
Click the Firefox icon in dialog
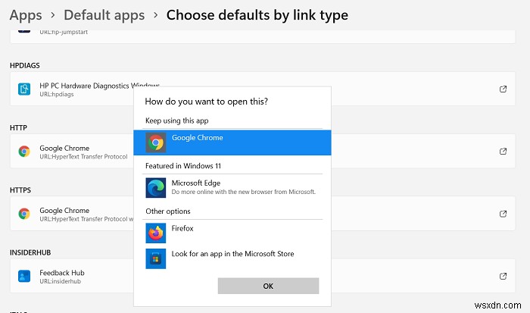156,233
